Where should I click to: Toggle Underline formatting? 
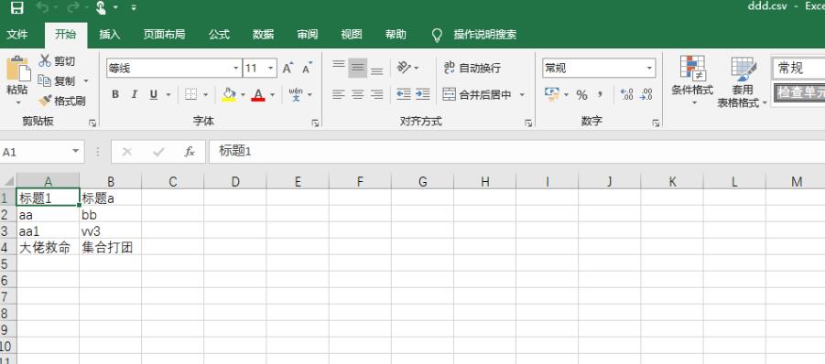153,94
